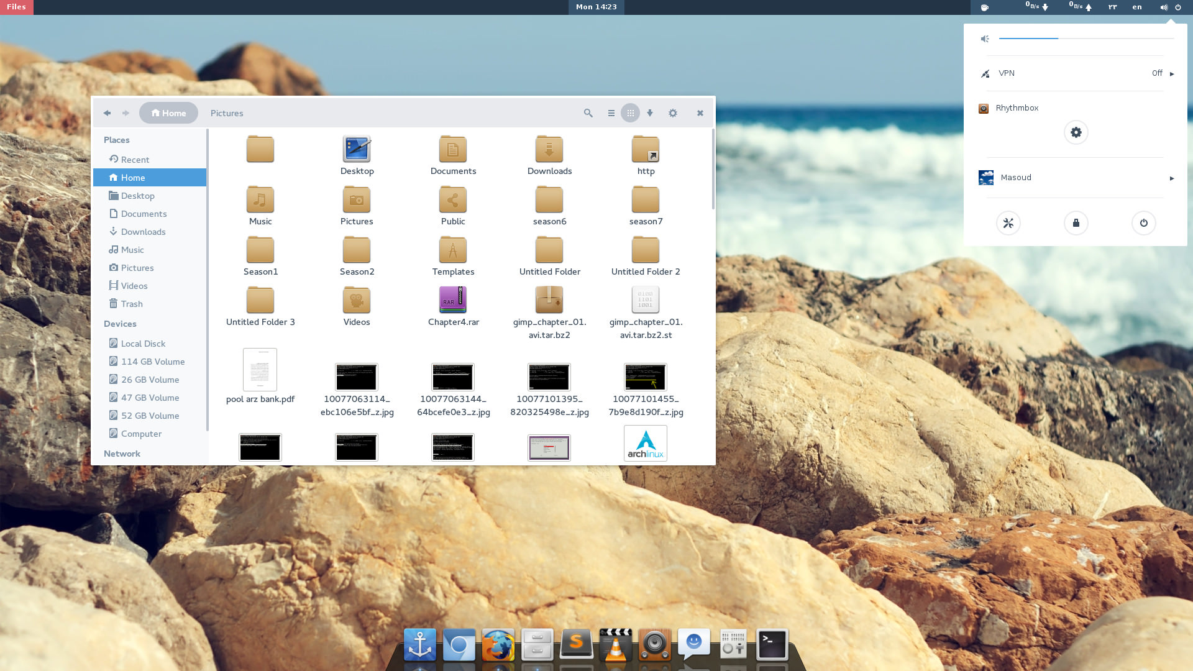Select the Videos folder icon
The height and width of the screenshot is (671, 1193).
tap(357, 300)
